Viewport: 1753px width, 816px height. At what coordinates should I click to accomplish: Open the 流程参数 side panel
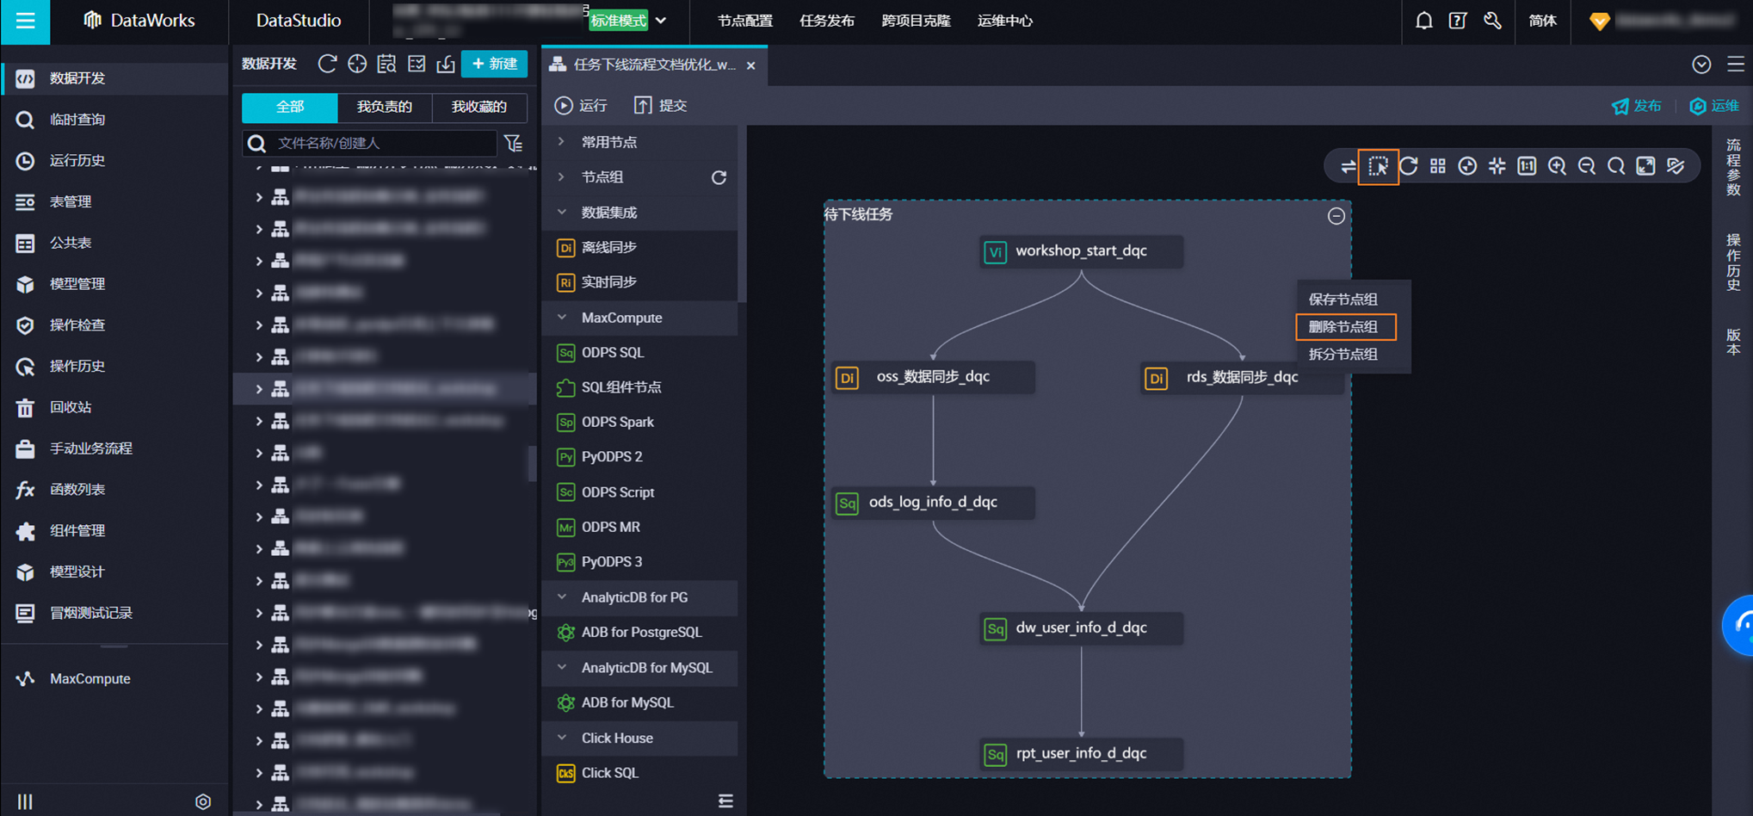point(1733,168)
